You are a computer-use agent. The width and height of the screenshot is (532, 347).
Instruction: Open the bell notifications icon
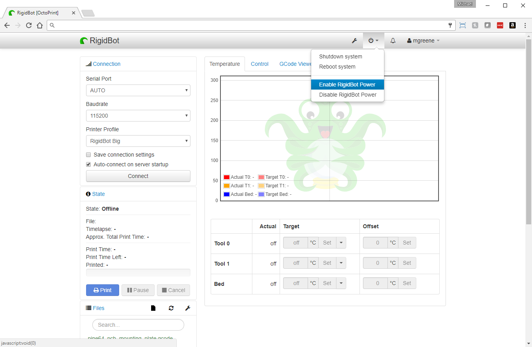393,41
